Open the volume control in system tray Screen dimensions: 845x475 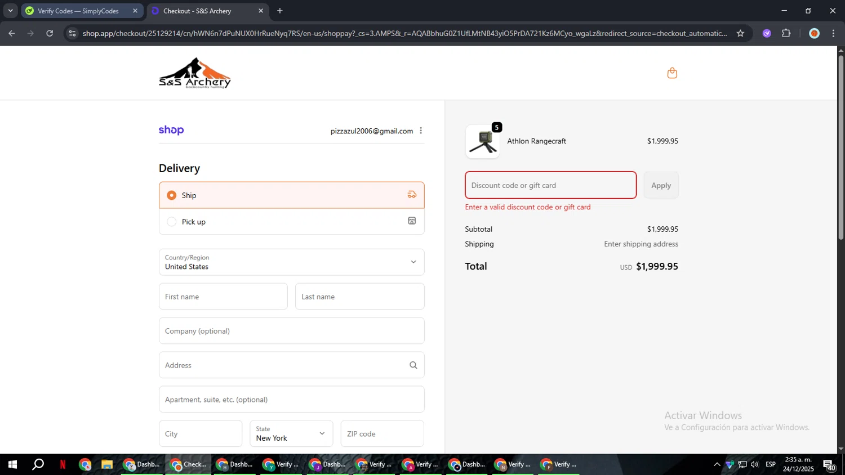pos(755,464)
